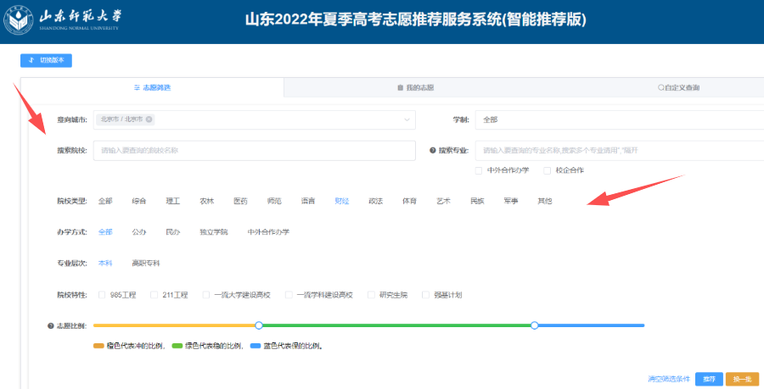This screenshot has height=389, width=764.
Task: Check the 强基计划 box
Action: click(426, 295)
